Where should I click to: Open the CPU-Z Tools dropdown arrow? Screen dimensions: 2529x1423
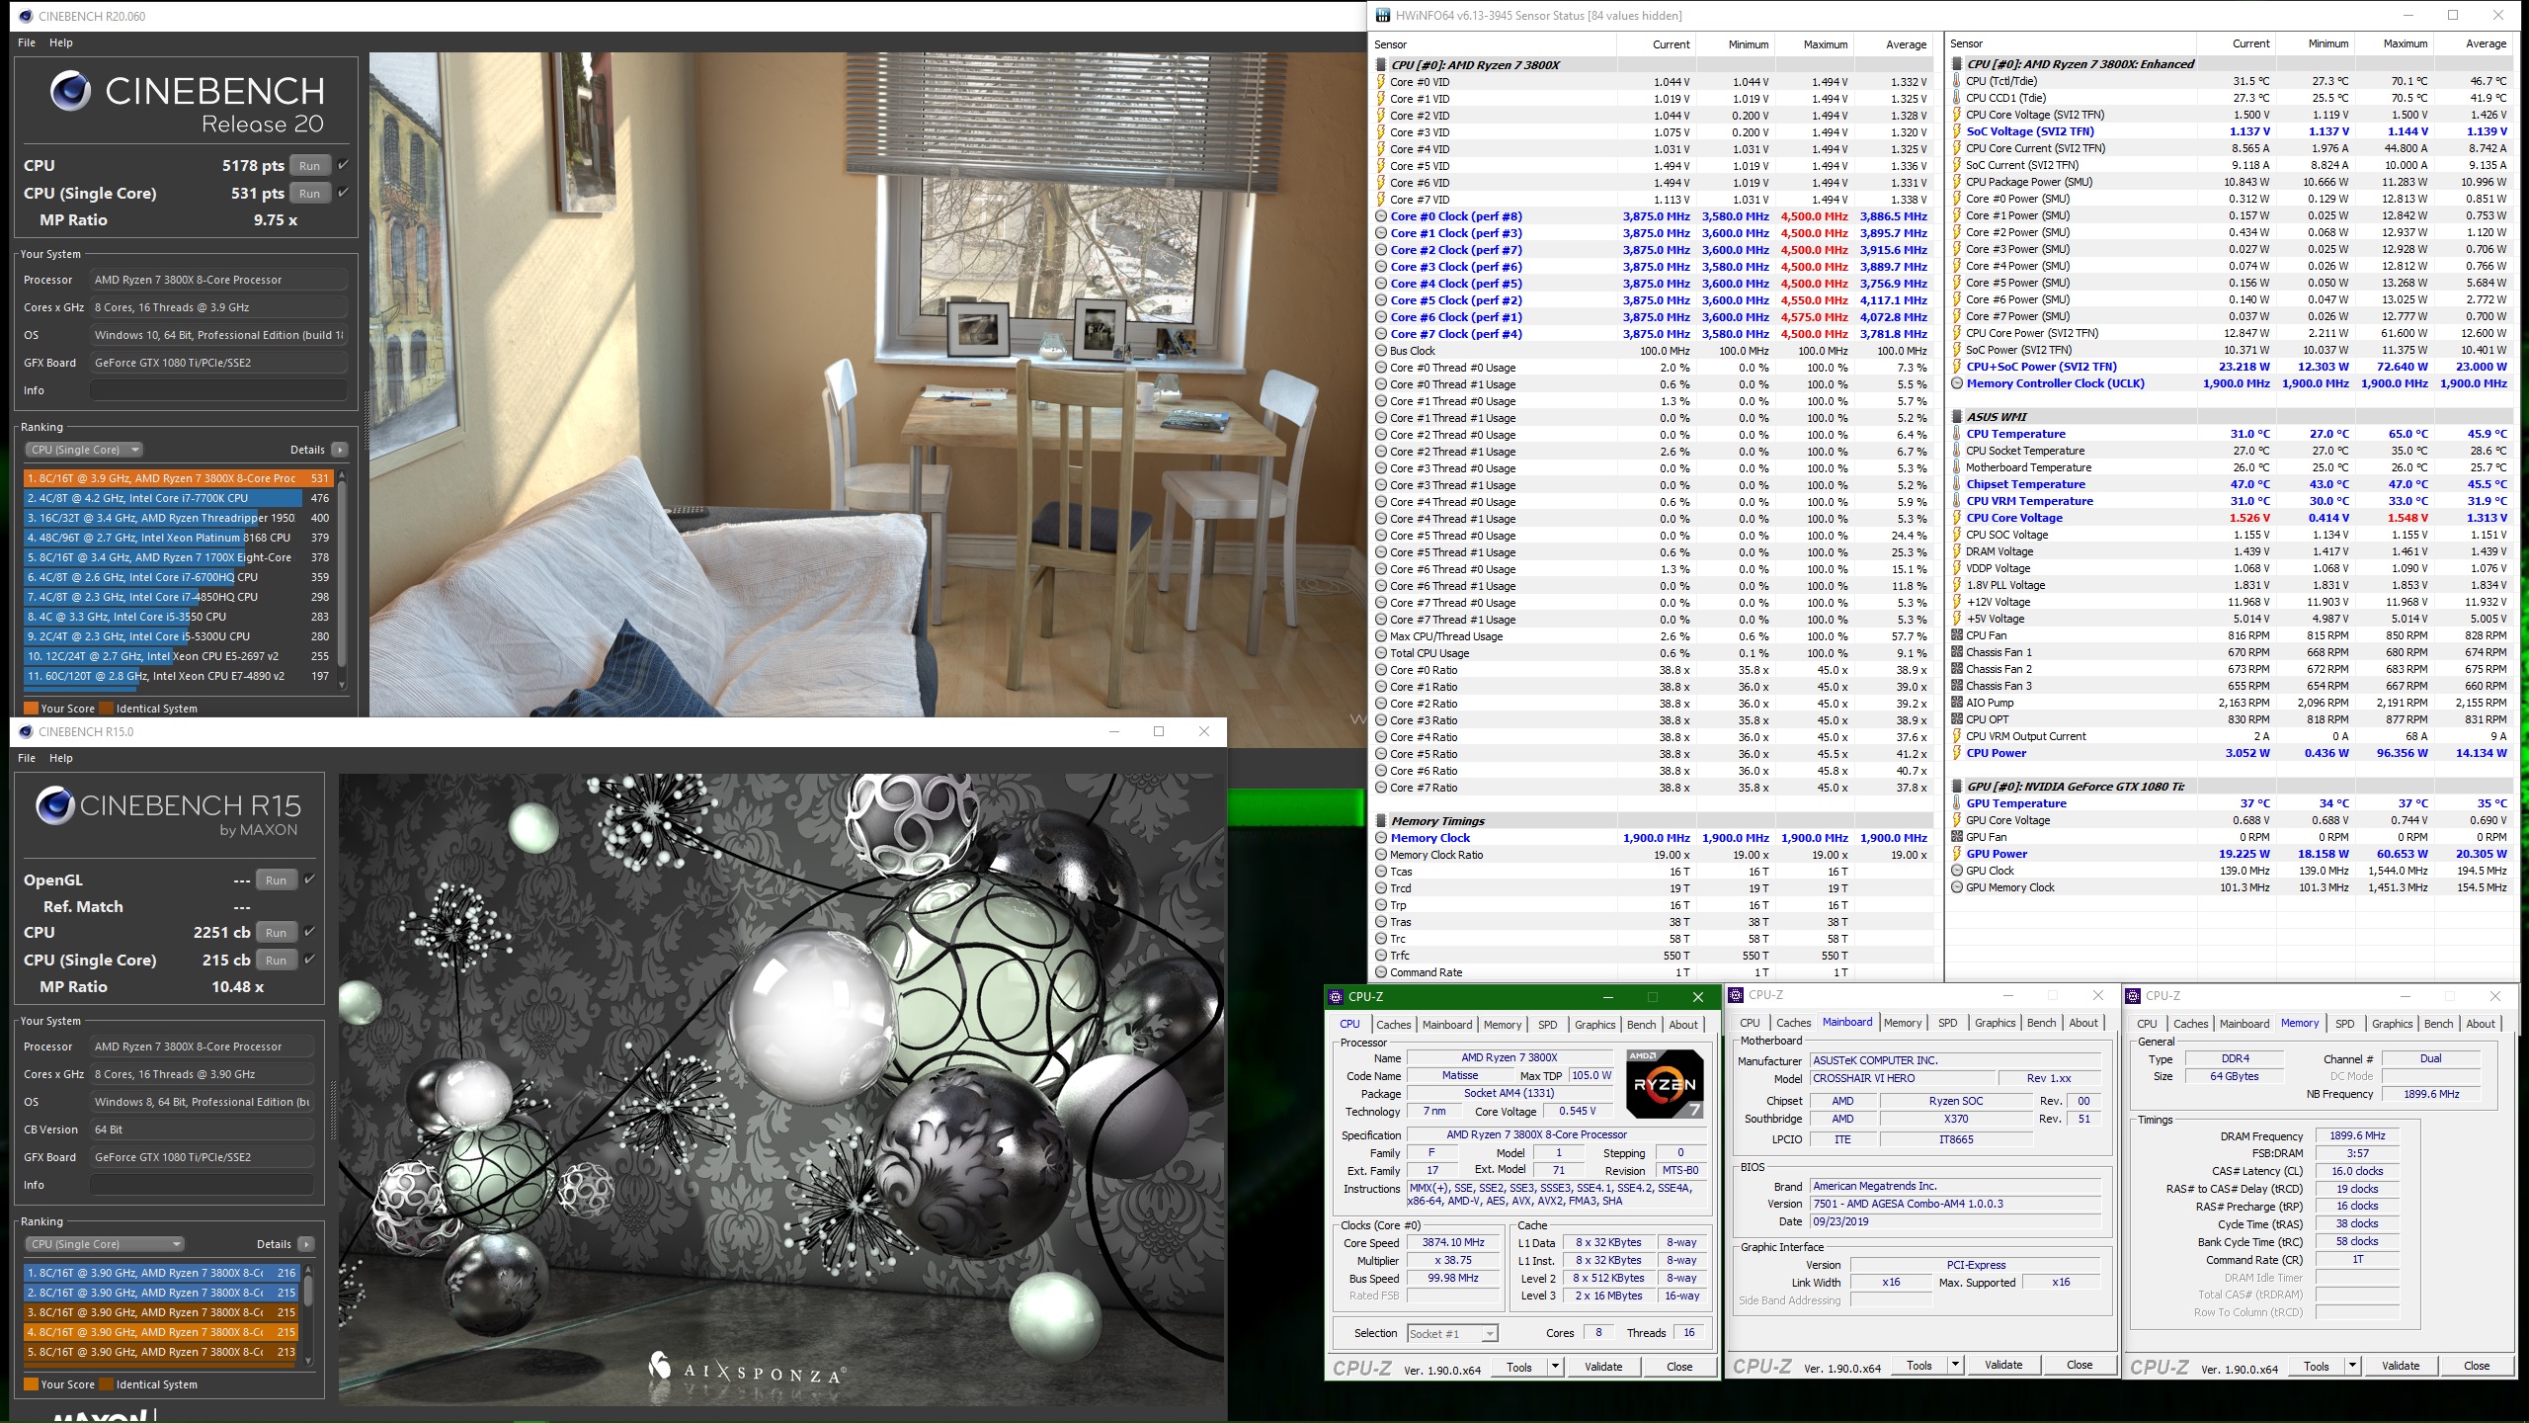coord(1555,1367)
